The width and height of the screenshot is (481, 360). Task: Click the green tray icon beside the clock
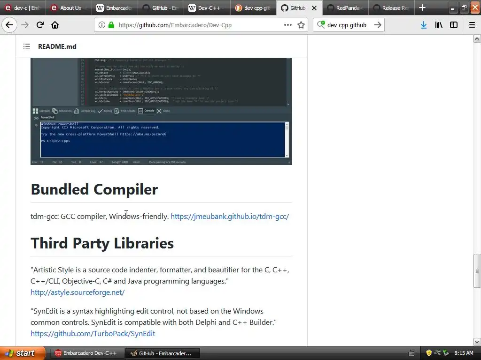coord(446,353)
